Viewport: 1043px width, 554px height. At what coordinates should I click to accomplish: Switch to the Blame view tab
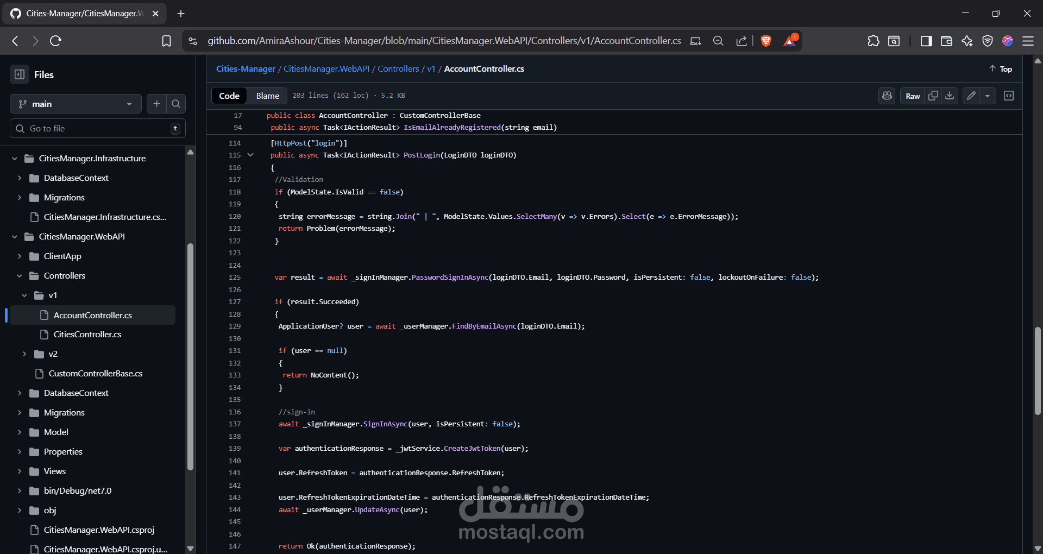[268, 96]
